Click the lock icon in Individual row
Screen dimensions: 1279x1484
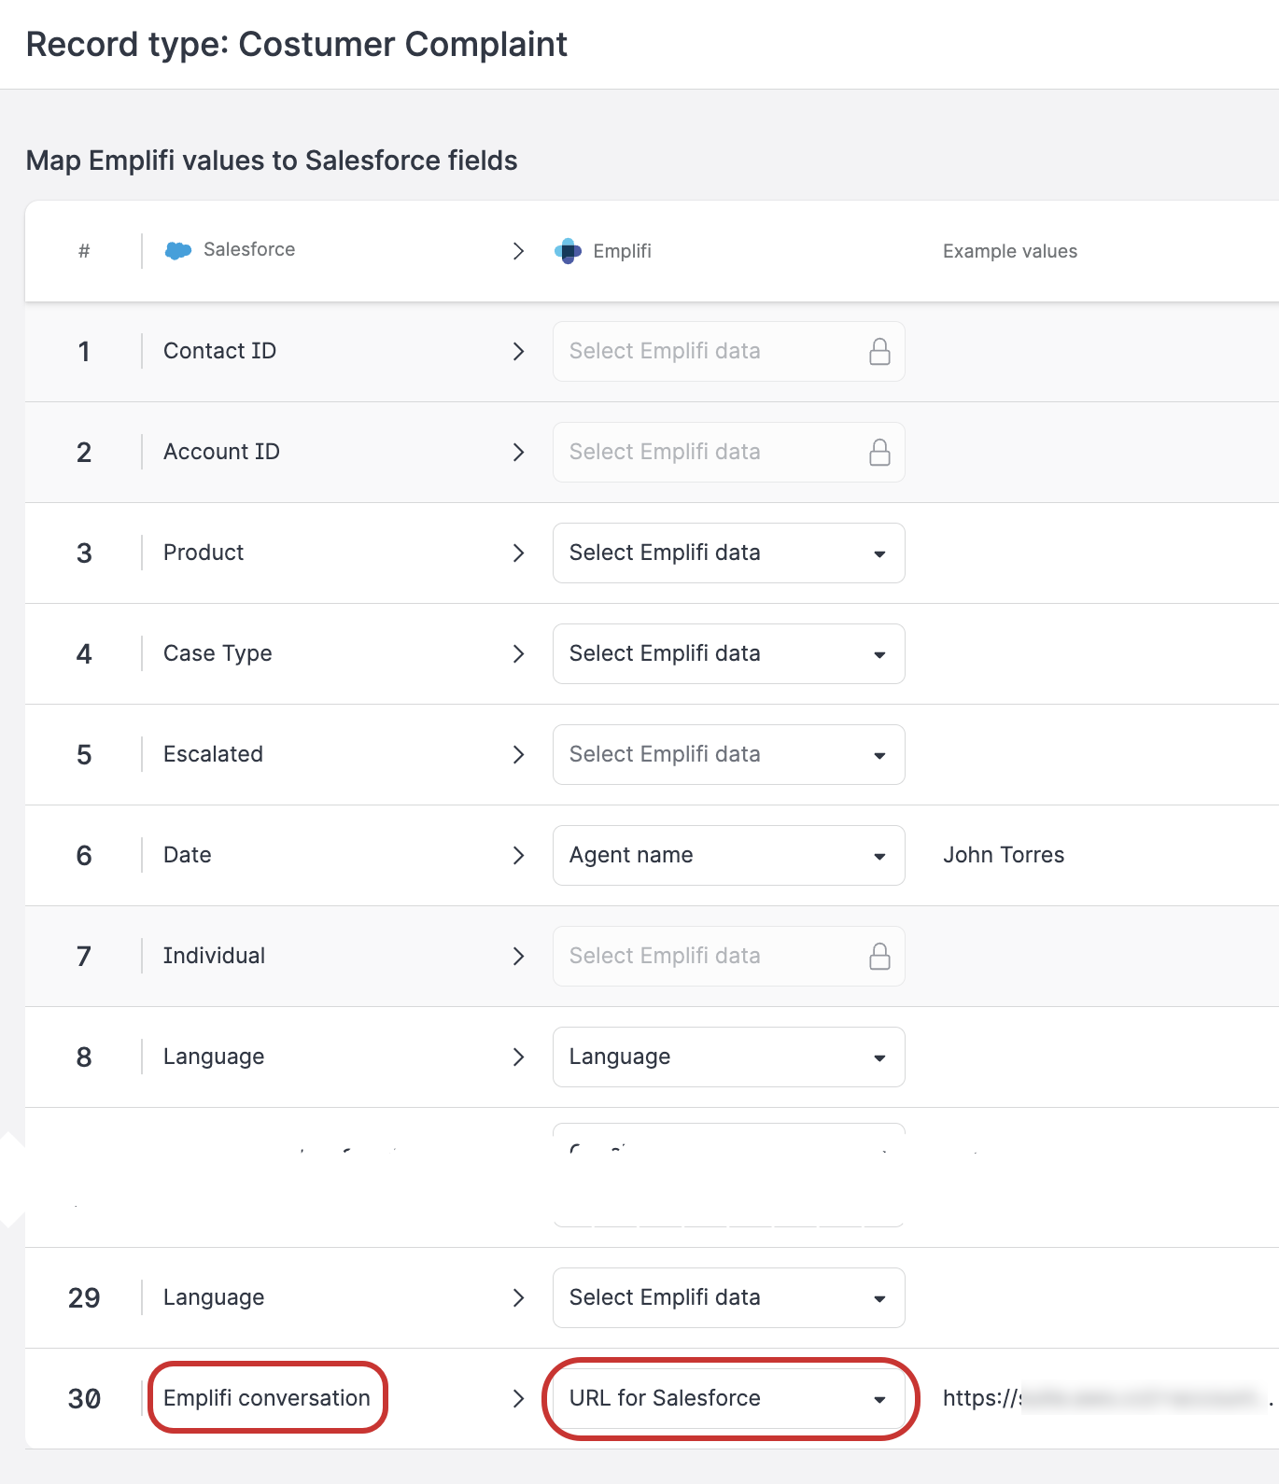click(879, 957)
